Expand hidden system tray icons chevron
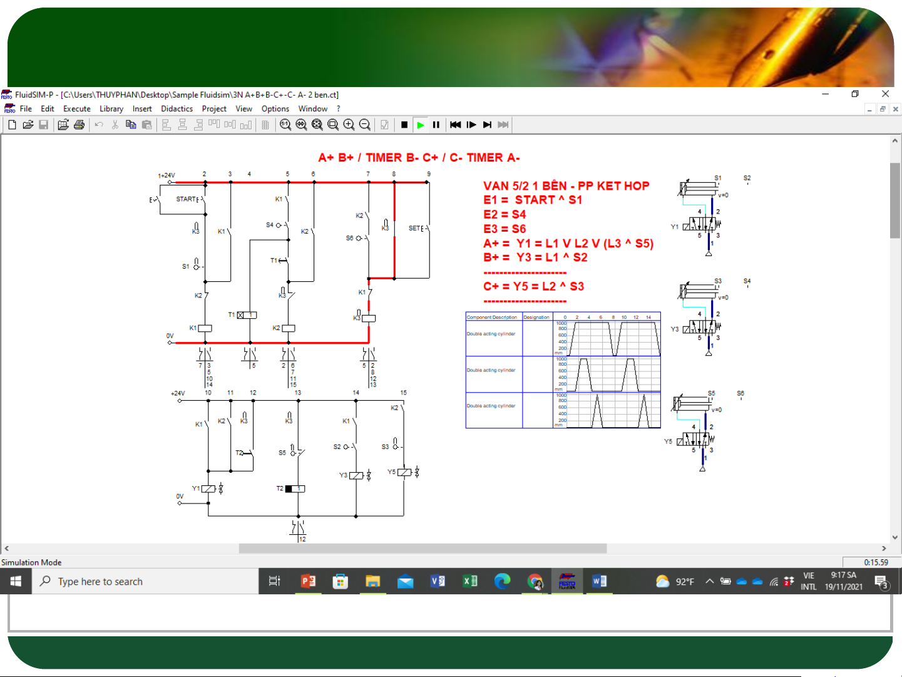Image resolution: width=902 pixels, height=677 pixels. point(709,581)
